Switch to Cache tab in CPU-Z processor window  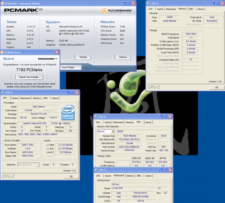tap(14, 98)
